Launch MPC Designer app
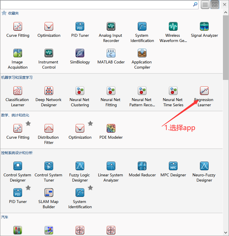Screen dimensions: 229x236 (173, 169)
